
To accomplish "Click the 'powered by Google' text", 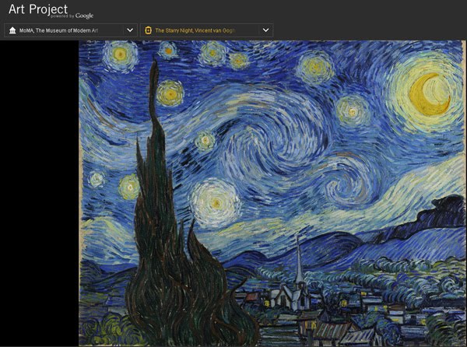I will point(72,16).
